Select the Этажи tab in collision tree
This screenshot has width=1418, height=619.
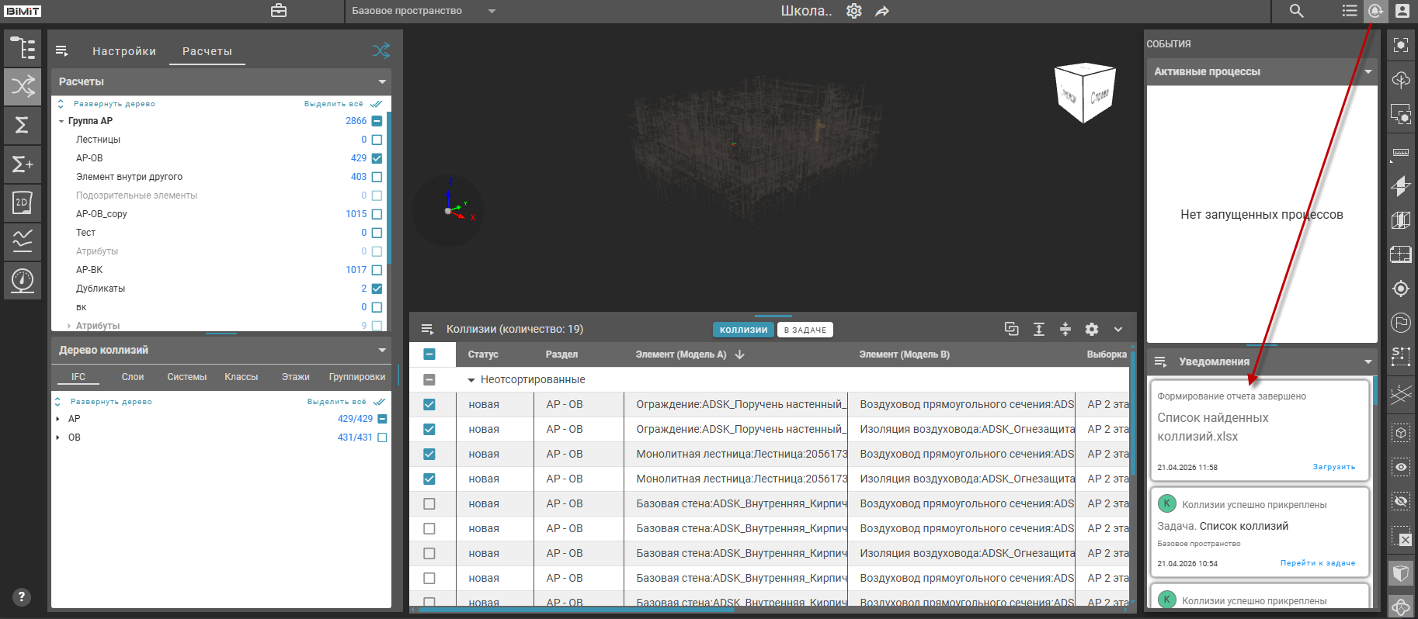click(295, 377)
